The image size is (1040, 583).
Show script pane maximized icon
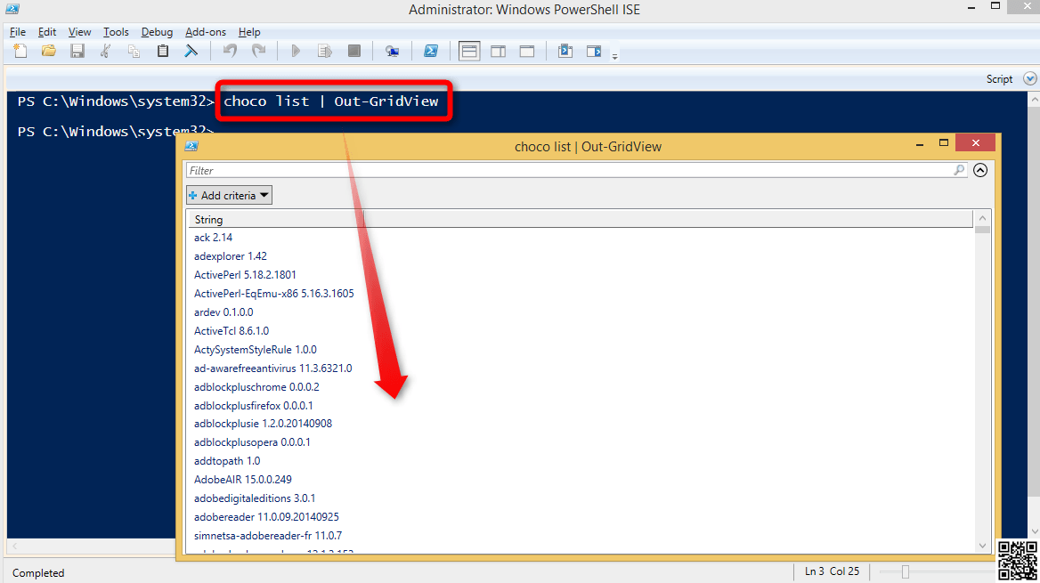coord(527,51)
